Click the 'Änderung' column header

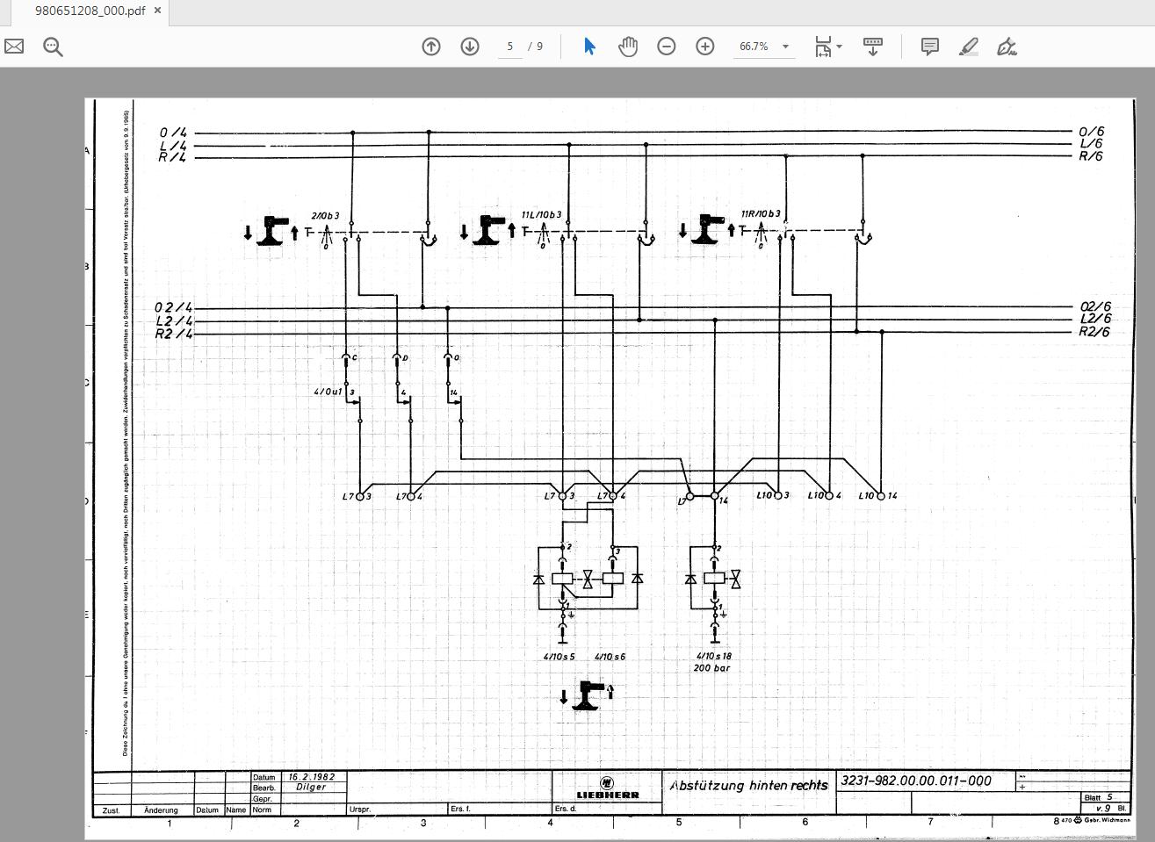(161, 810)
